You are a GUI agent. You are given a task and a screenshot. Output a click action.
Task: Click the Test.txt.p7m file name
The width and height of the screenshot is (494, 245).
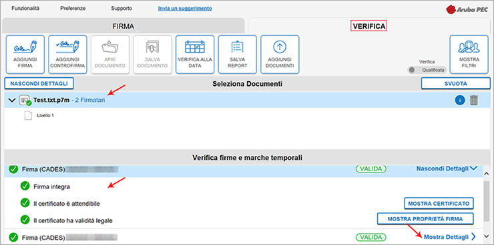[x=51, y=101]
